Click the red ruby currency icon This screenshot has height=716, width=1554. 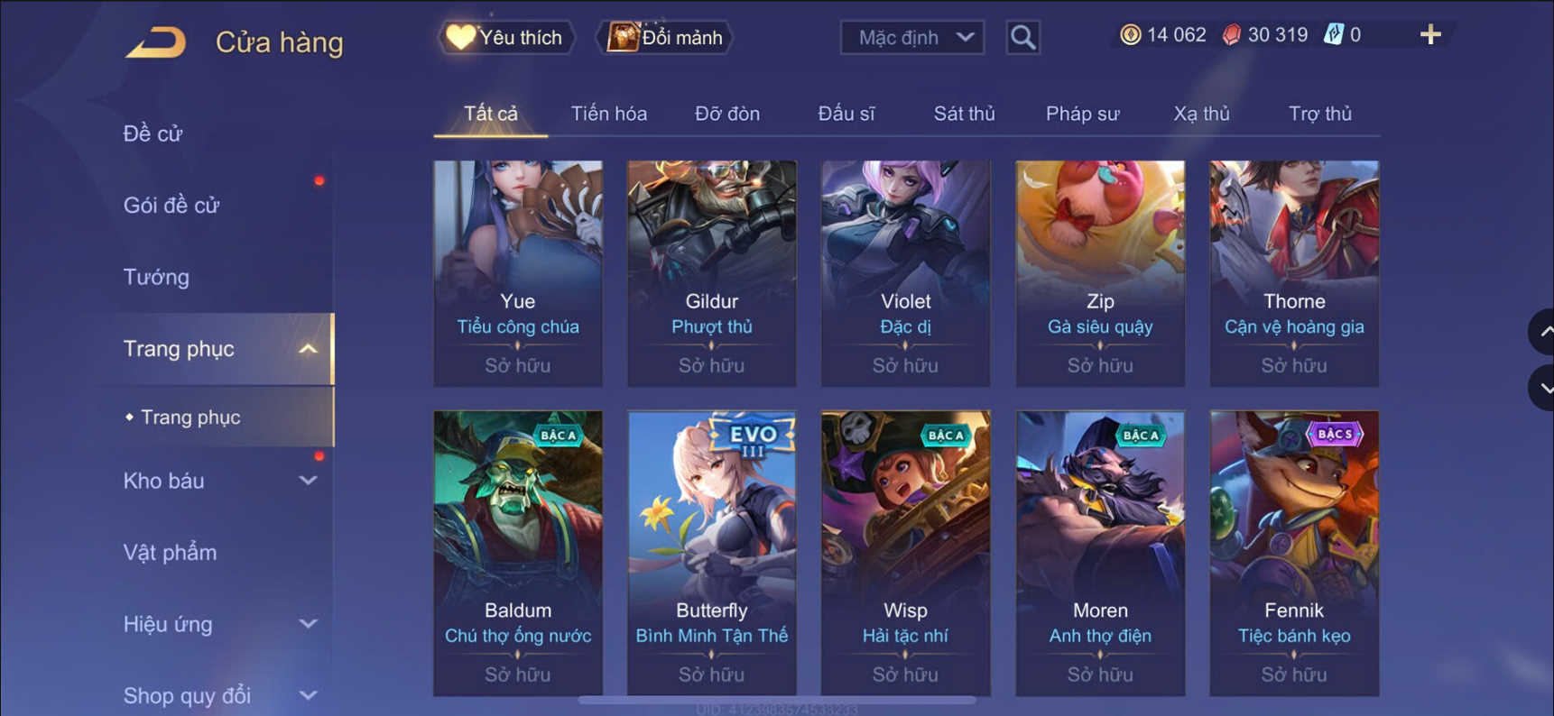1231,35
